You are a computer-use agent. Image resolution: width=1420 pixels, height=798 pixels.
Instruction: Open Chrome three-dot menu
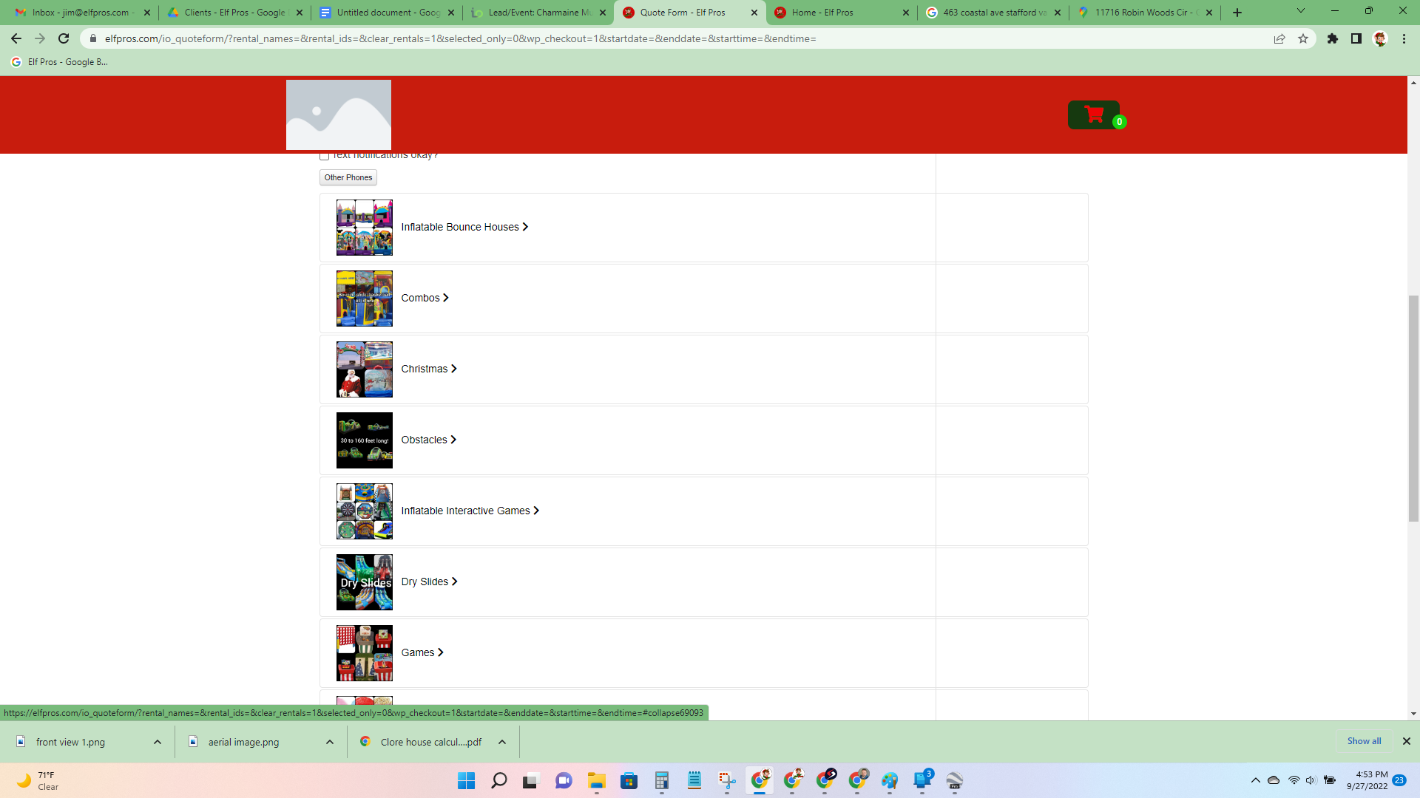tap(1404, 38)
